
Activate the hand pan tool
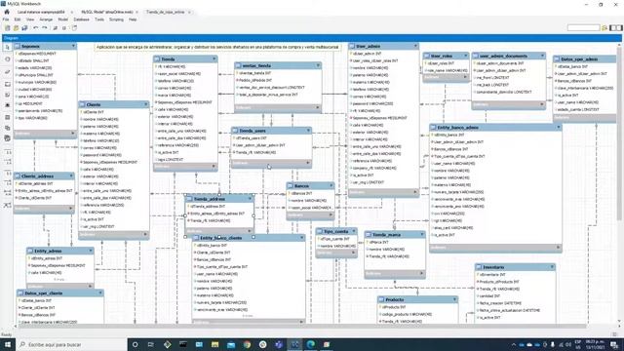click(7, 58)
